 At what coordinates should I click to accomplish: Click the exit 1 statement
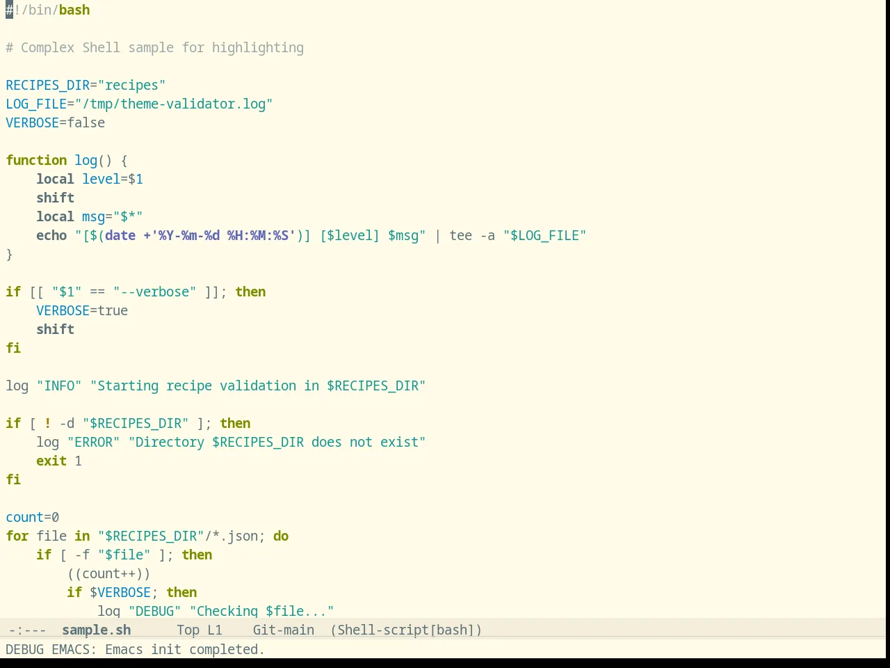pyautogui.click(x=59, y=461)
